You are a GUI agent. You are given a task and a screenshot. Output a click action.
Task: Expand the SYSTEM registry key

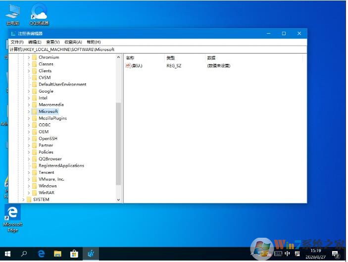coord(23,200)
